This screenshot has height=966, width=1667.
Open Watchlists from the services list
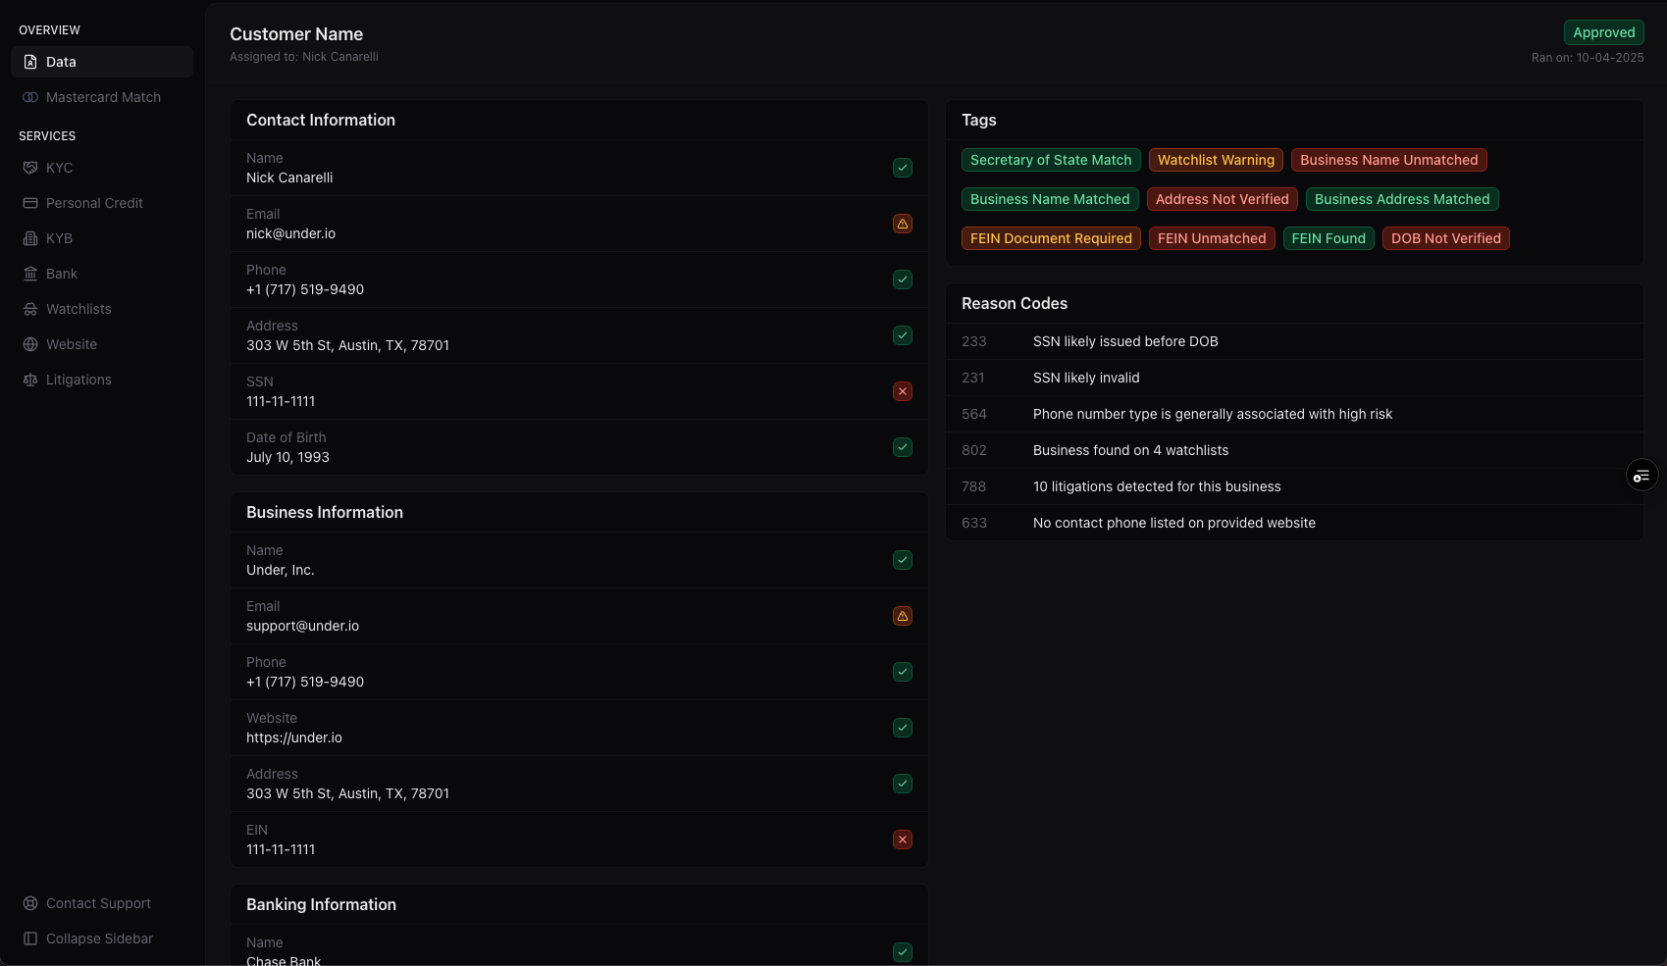pyautogui.click(x=78, y=309)
